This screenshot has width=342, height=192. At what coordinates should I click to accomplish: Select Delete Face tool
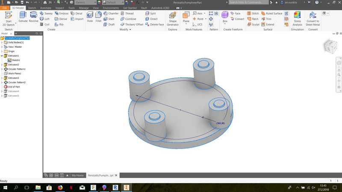[x=155, y=24]
